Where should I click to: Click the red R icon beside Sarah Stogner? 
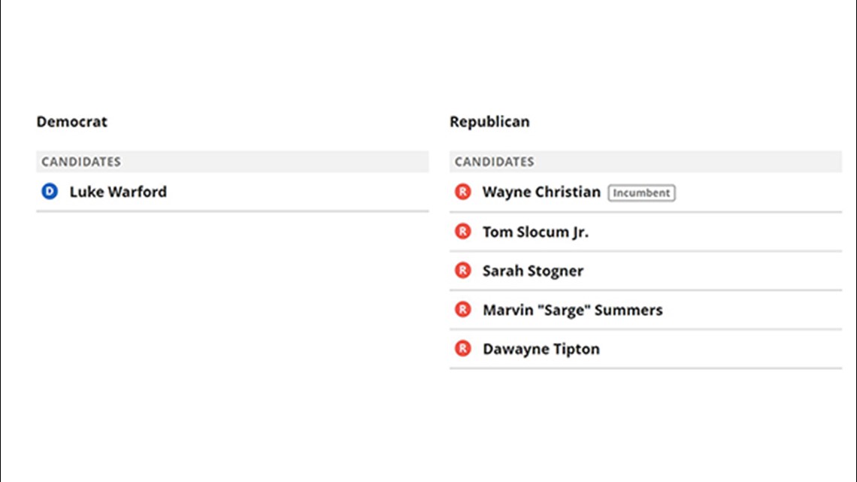(x=463, y=270)
